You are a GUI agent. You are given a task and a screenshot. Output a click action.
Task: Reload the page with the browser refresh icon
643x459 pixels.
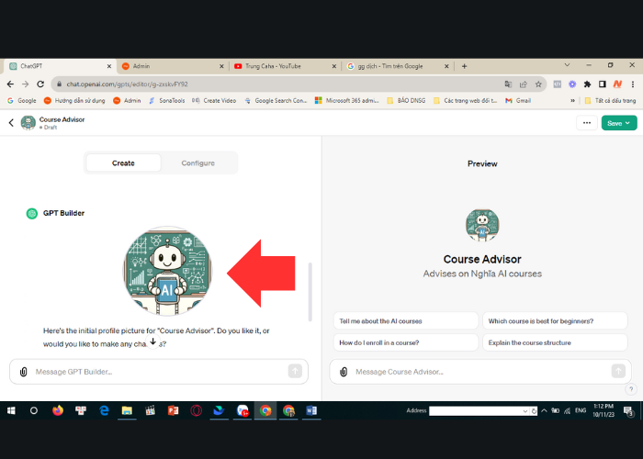pos(40,84)
